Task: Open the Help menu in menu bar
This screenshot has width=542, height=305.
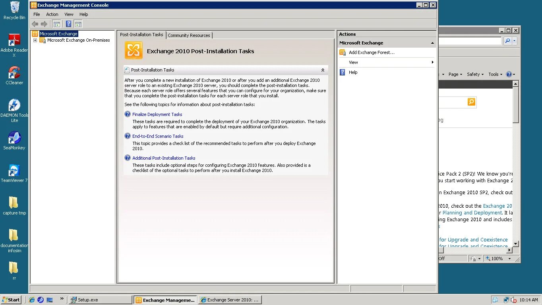Action: click(83, 14)
